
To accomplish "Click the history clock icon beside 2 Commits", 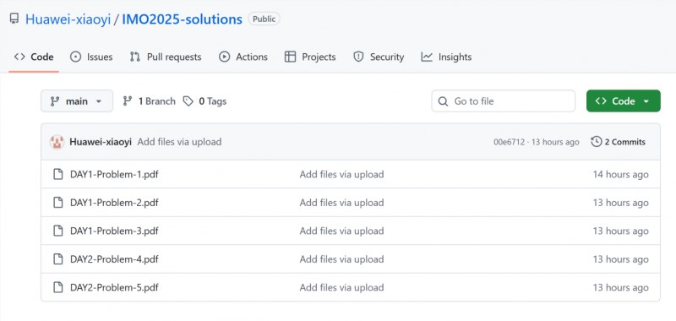I will [597, 142].
